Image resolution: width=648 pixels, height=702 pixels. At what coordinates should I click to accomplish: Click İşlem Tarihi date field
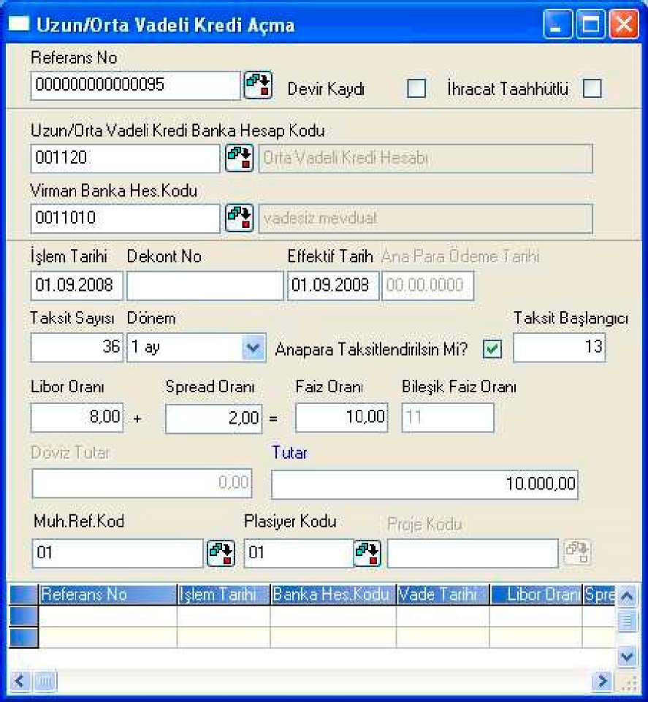[x=77, y=285]
